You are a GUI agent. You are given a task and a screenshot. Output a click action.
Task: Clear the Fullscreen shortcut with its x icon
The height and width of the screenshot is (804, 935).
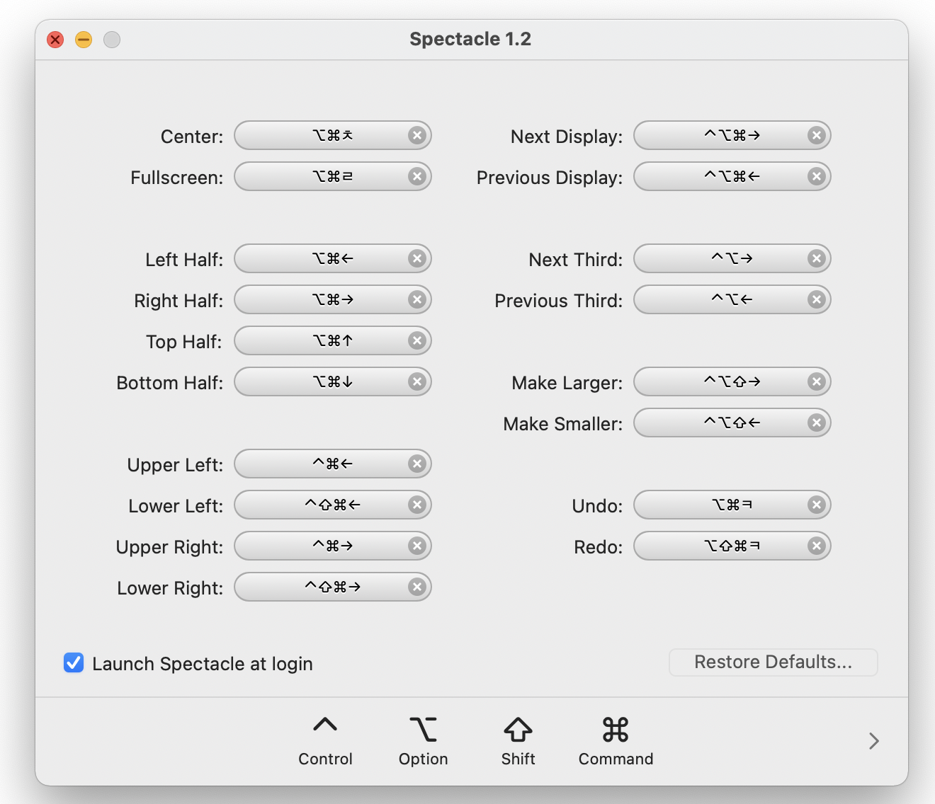click(417, 176)
